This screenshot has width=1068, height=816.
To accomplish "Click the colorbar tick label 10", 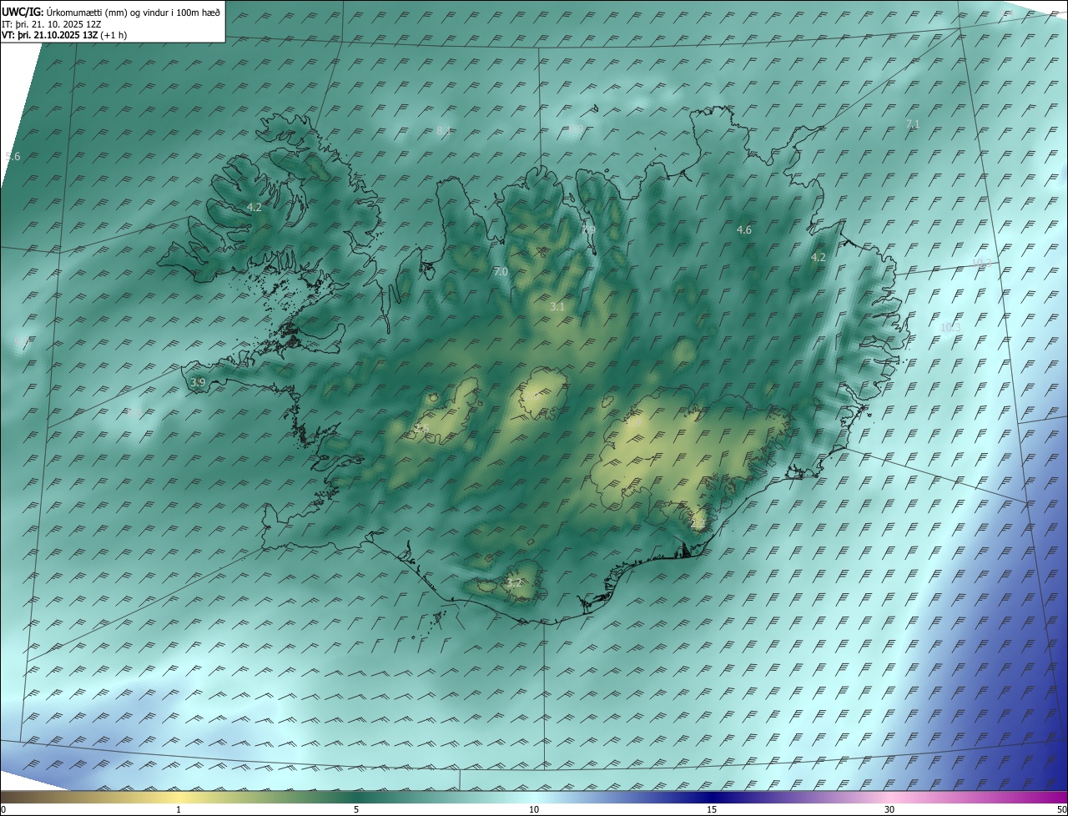I will 534,809.
